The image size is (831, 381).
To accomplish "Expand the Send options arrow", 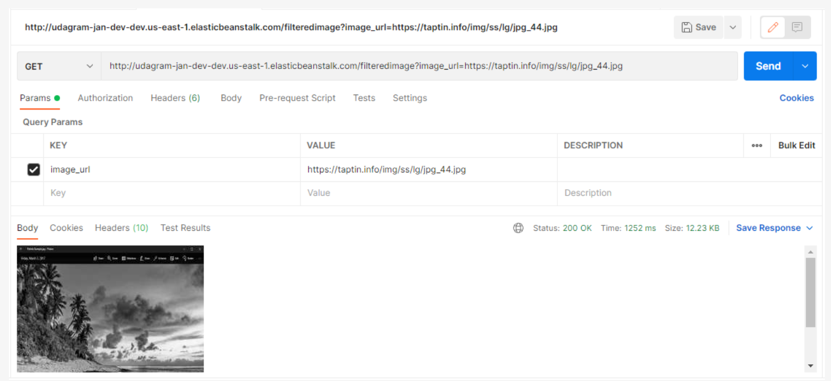I will [x=805, y=66].
